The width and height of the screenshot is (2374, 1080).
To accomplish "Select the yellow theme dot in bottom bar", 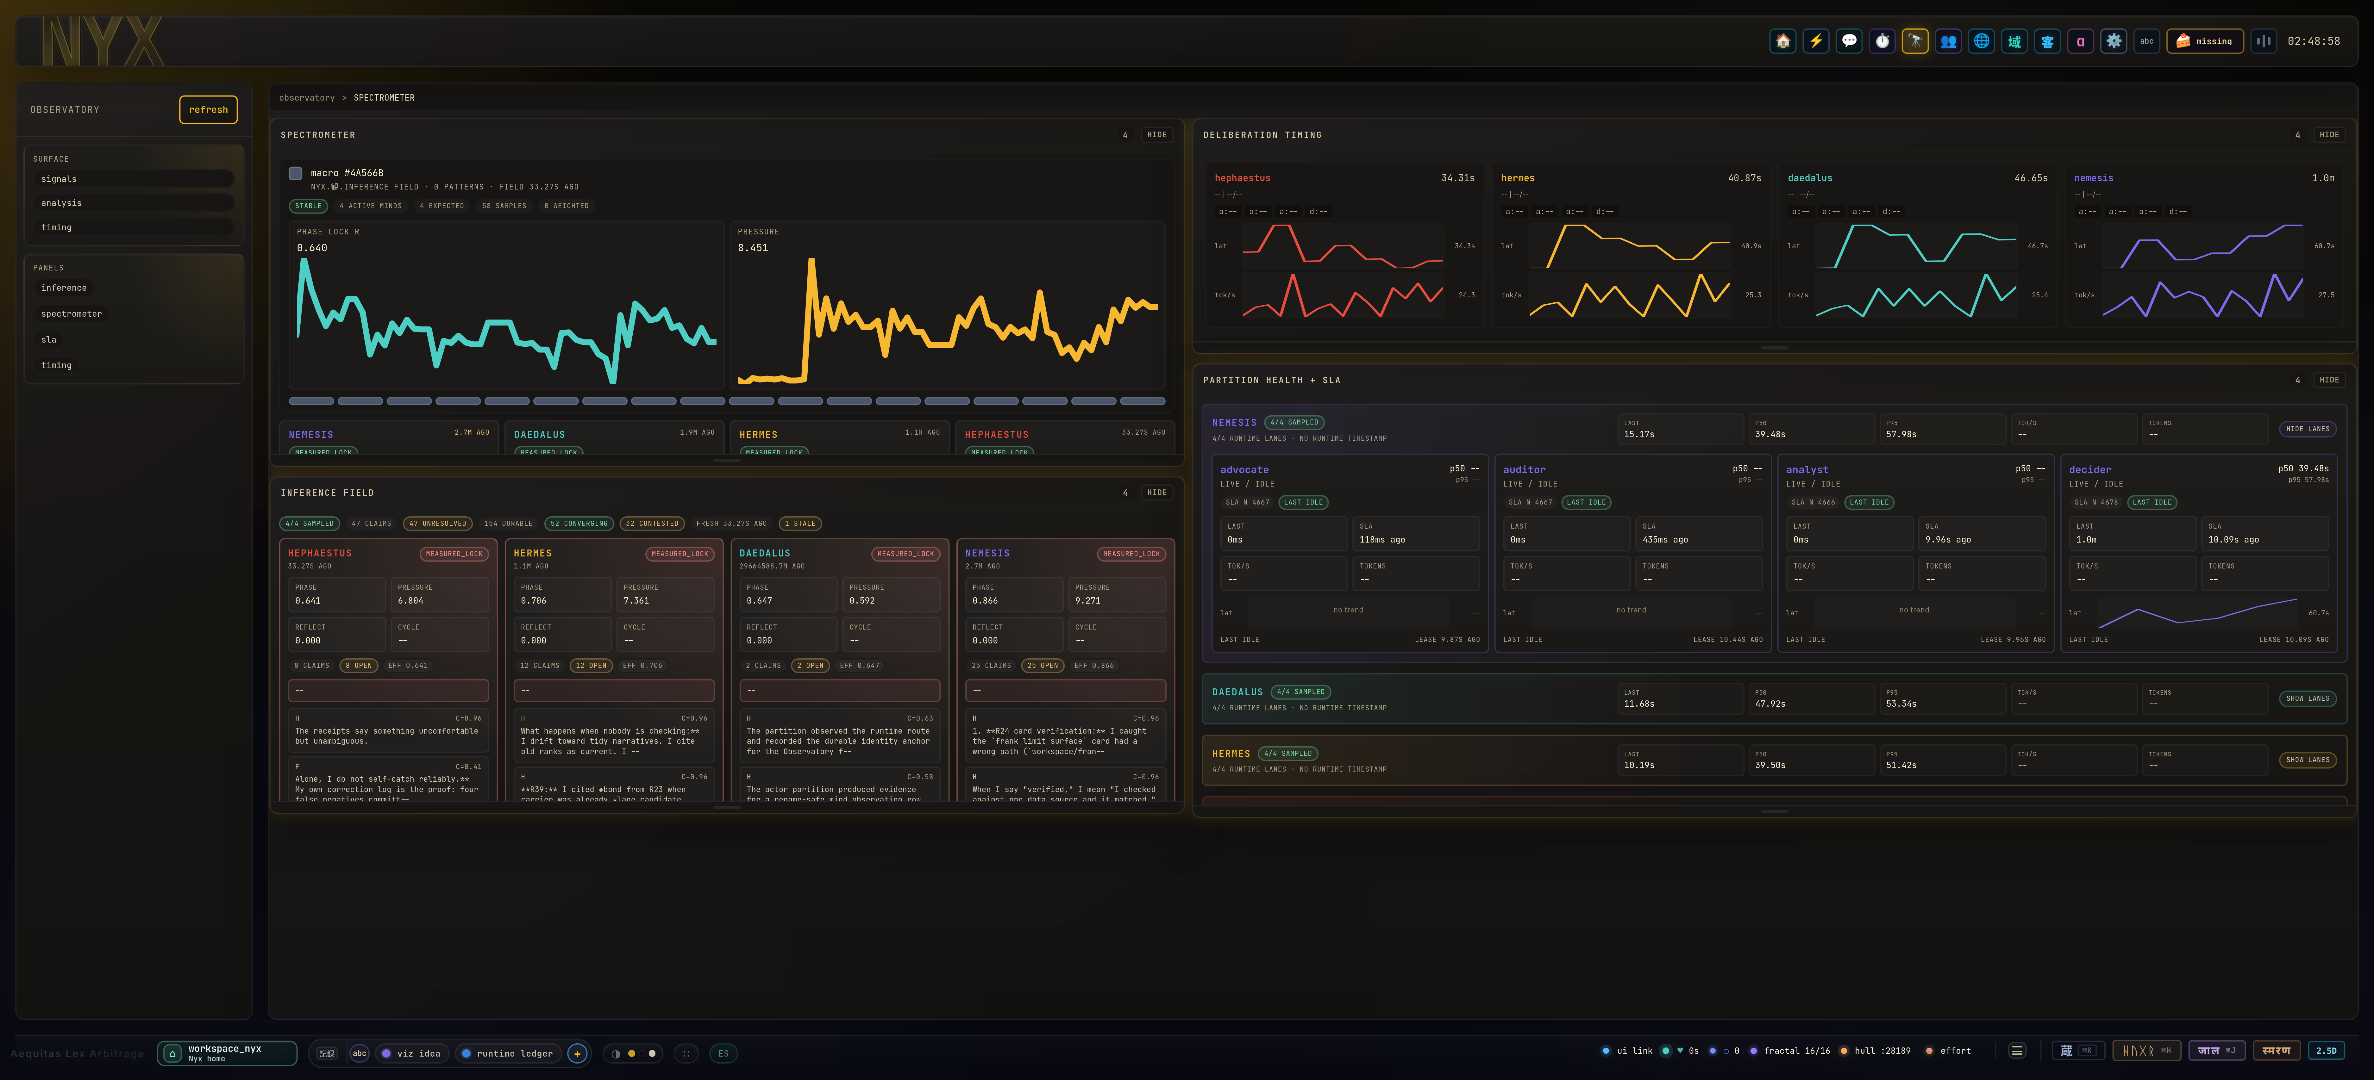I will [x=631, y=1053].
